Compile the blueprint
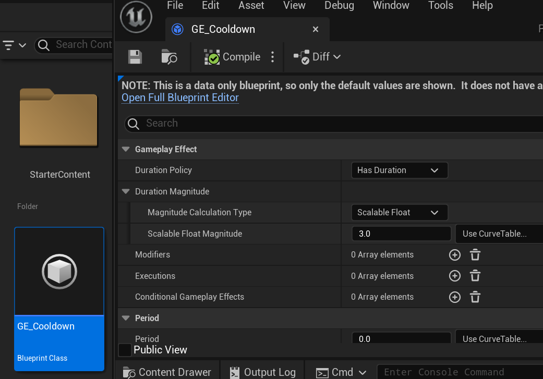Screen dimensions: 543x379 click(x=232, y=56)
